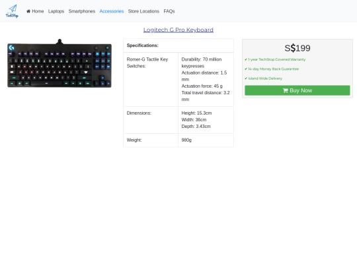The image size is (357, 267).
Task: Click the Buy Now button
Action: [x=297, y=90]
